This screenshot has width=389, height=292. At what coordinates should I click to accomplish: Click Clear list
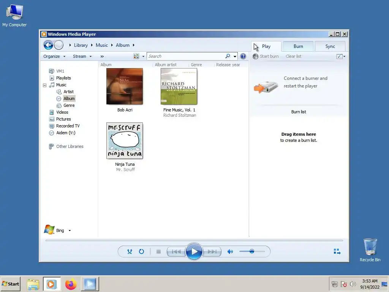click(294, 56)
